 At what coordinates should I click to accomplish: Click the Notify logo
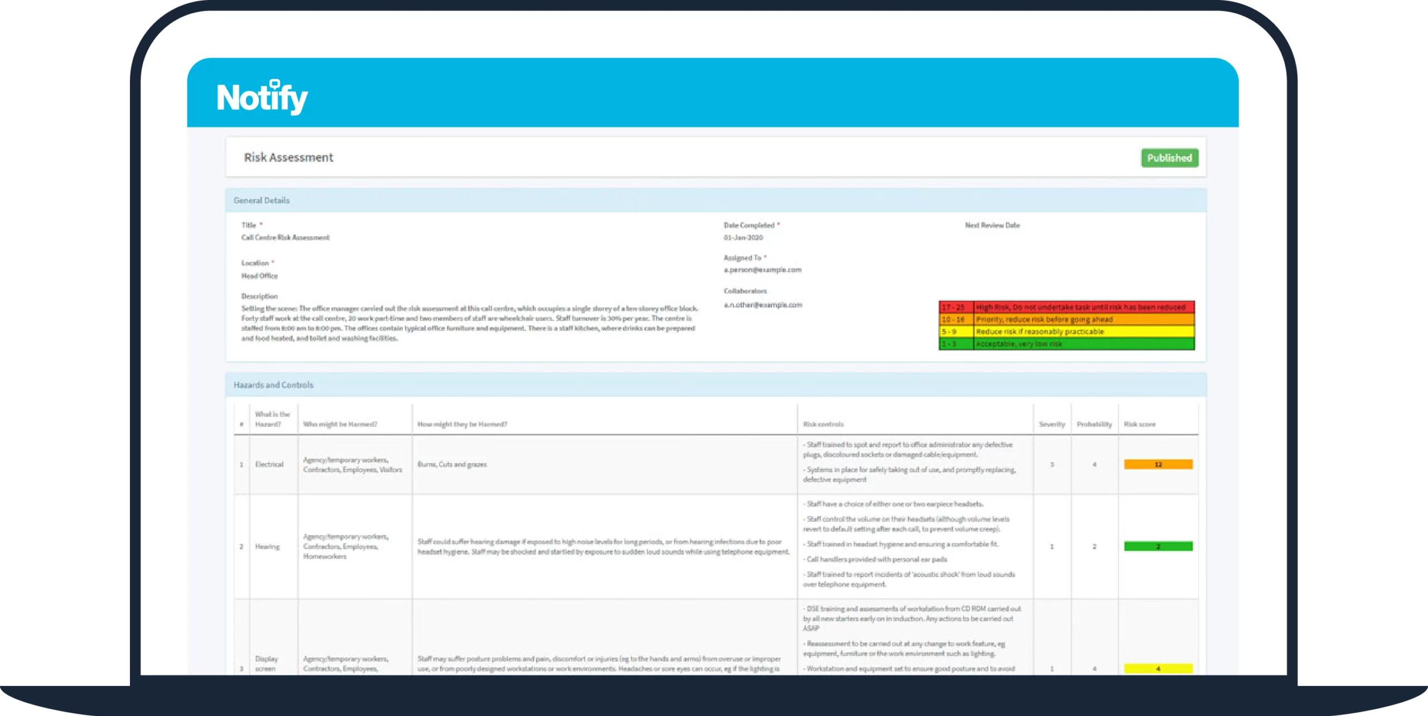click(262, 96)
